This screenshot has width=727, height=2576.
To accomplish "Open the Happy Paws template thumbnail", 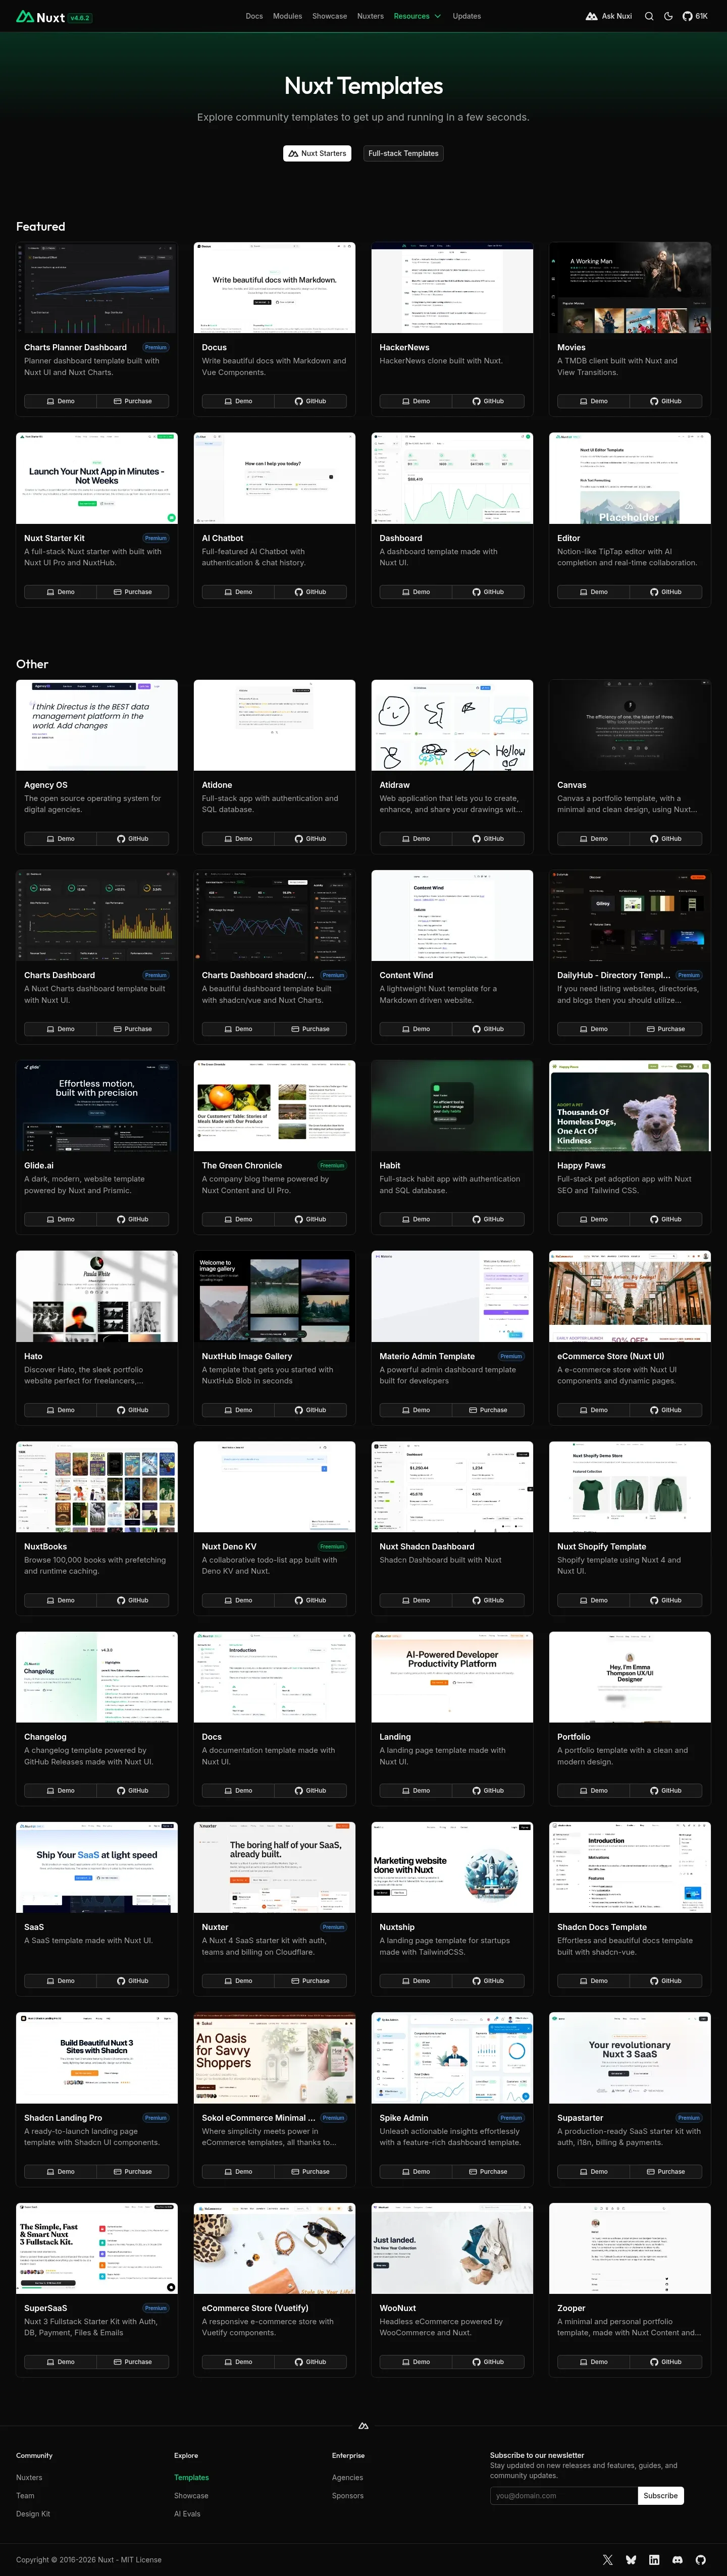I will 630,1106.
